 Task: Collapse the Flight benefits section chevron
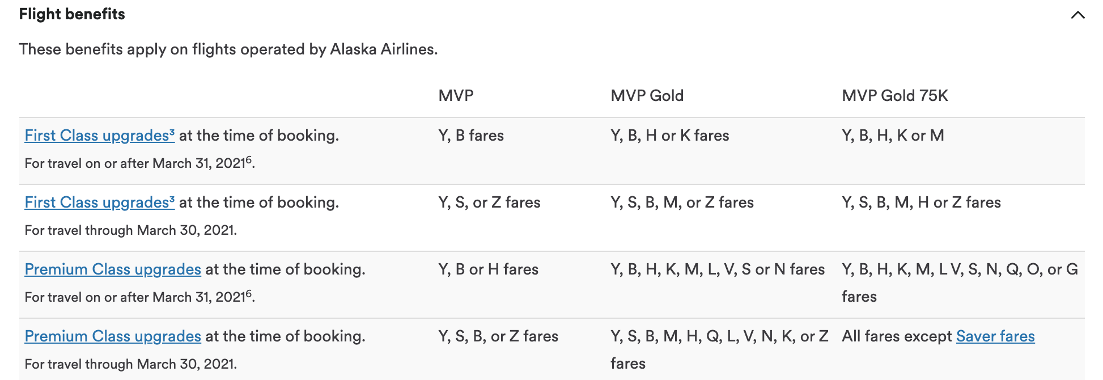[1077, 15]
